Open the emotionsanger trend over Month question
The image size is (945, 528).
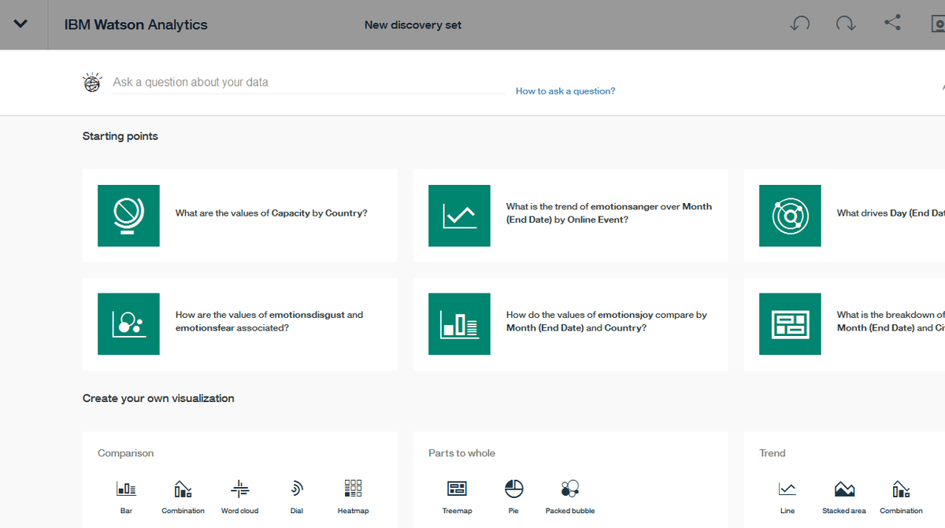point(609,213)
